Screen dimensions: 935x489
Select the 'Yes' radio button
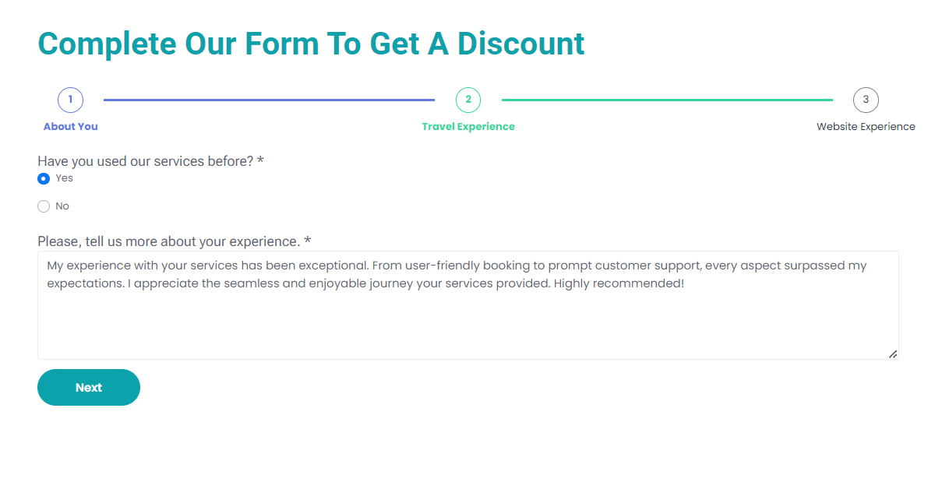(x=44, y=178)
